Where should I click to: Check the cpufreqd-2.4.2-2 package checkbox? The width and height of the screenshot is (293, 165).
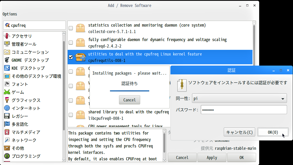point(71,43)
